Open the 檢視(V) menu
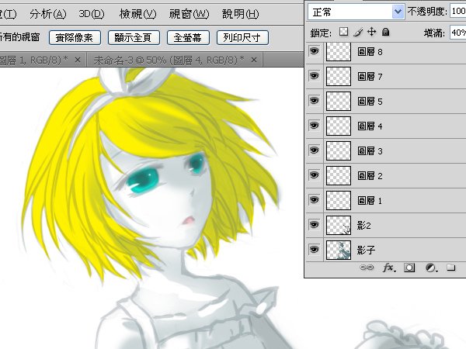The image size is (466, 349). click(x=137, y=14)
